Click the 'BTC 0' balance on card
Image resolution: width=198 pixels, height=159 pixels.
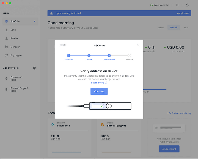point(105,136)
